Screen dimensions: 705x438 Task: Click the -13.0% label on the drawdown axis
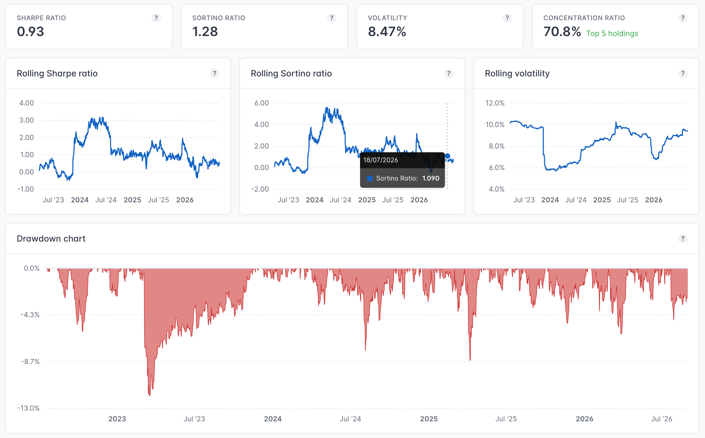(x=28, y=408)
